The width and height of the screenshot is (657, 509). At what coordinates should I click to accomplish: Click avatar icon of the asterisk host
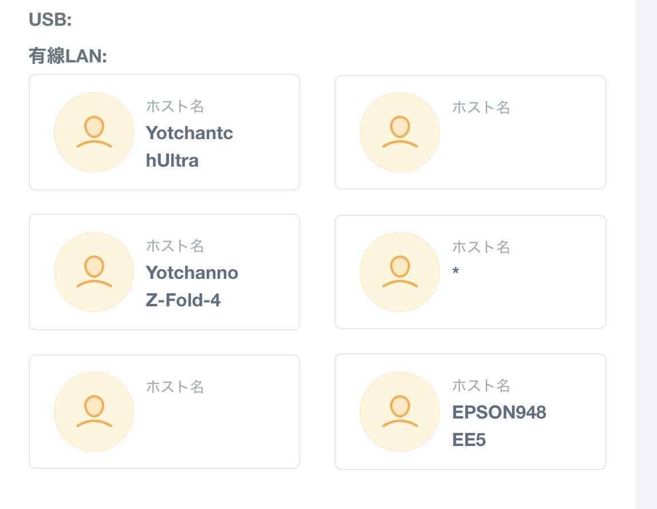[400, 272]
